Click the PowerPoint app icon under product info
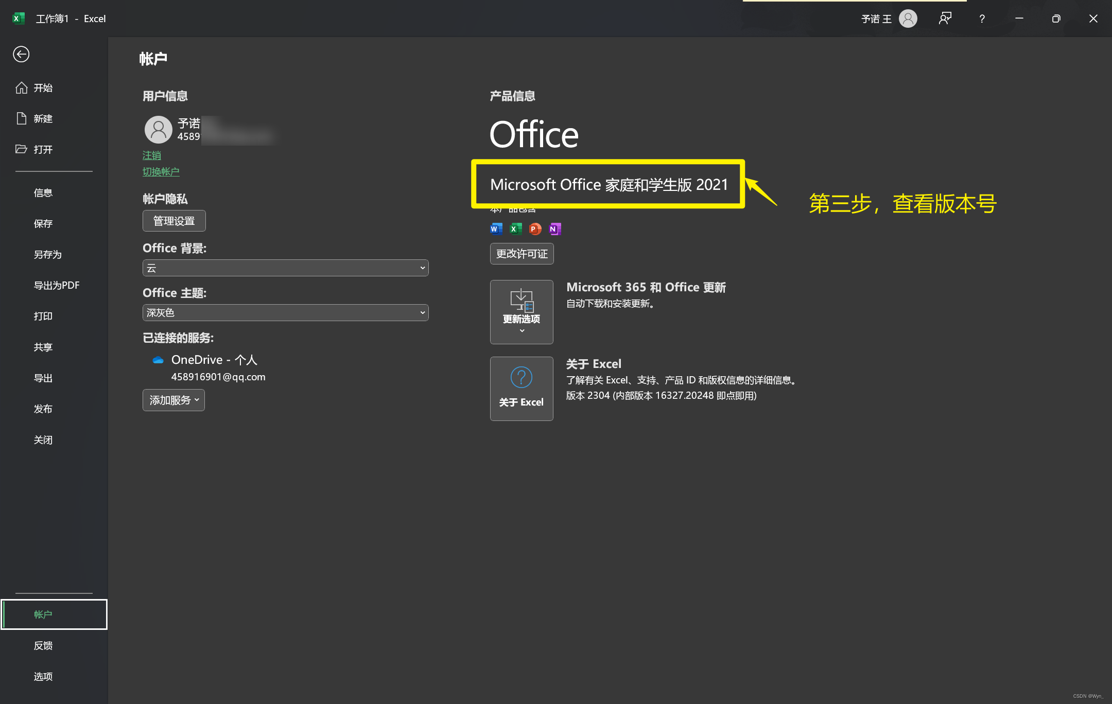This screenshot has width=1112, height=704. click(535, 229)
